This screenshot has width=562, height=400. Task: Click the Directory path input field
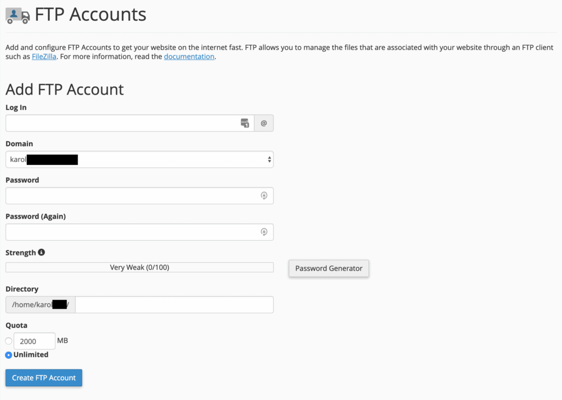point(174,305)
